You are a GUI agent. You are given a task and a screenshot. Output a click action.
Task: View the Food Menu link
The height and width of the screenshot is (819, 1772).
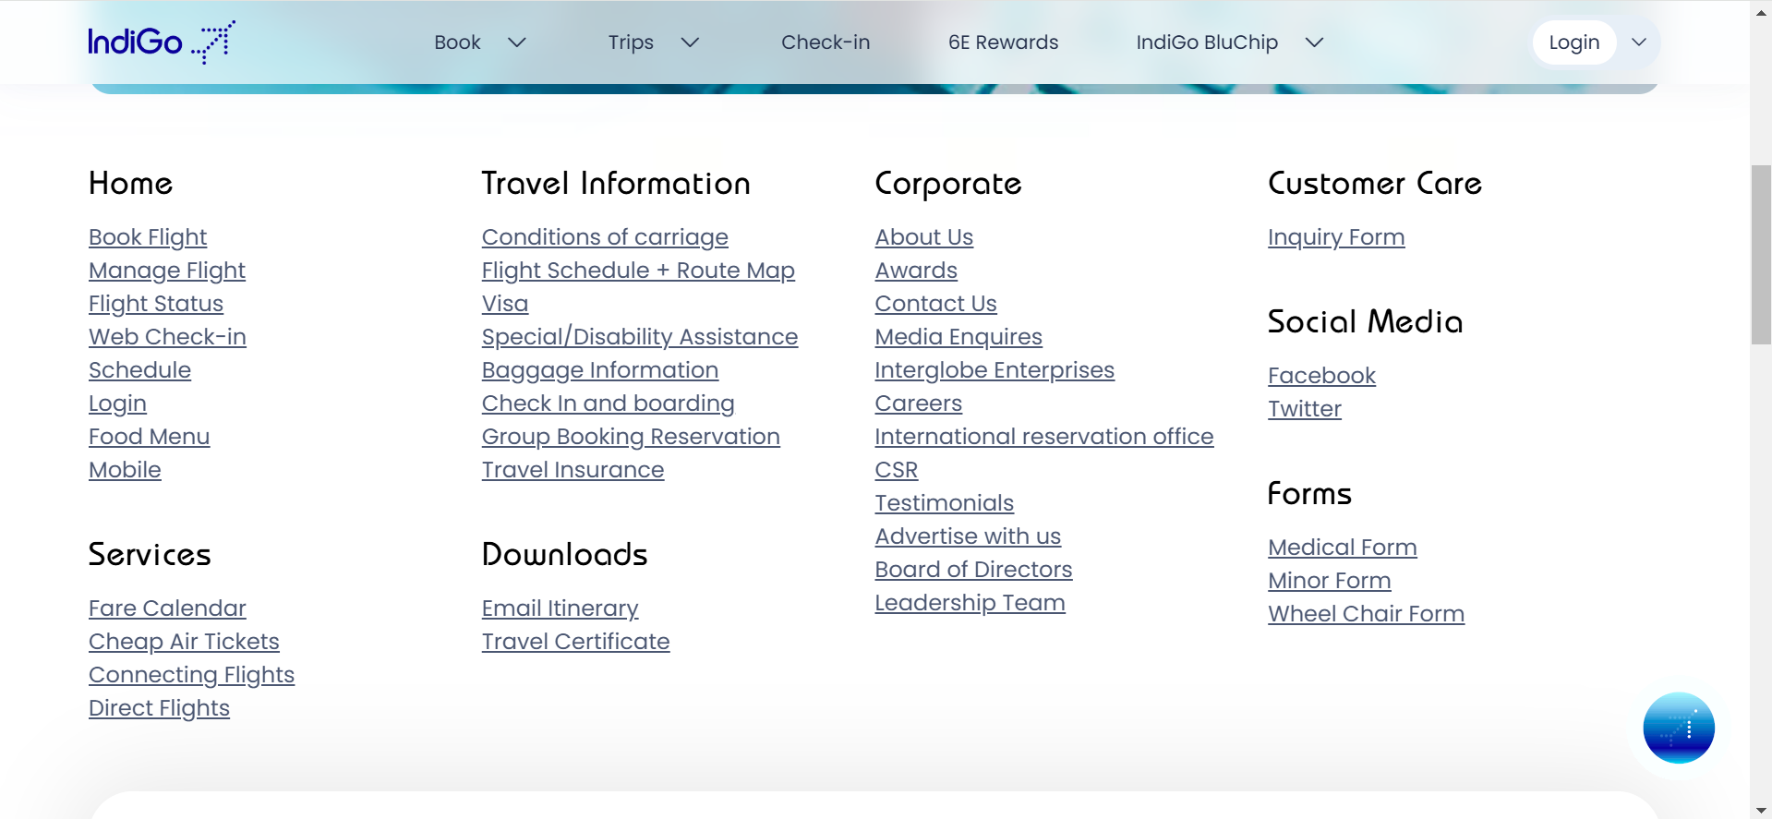click(150, 437)
